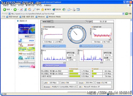Open the KIX Korea Internet Exchange banner
This screenshot has width=133, height=96.
pos(27,62)
